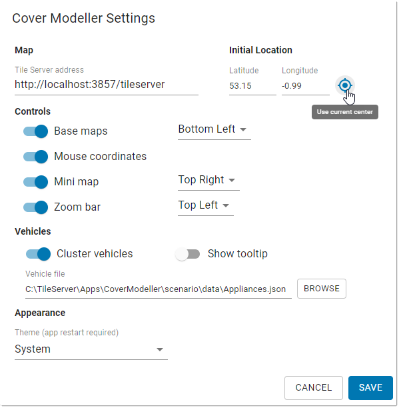Viewport: 399px width, 408px height.
Task: Focus the Longitude input field
Action: tap(306, 86)
